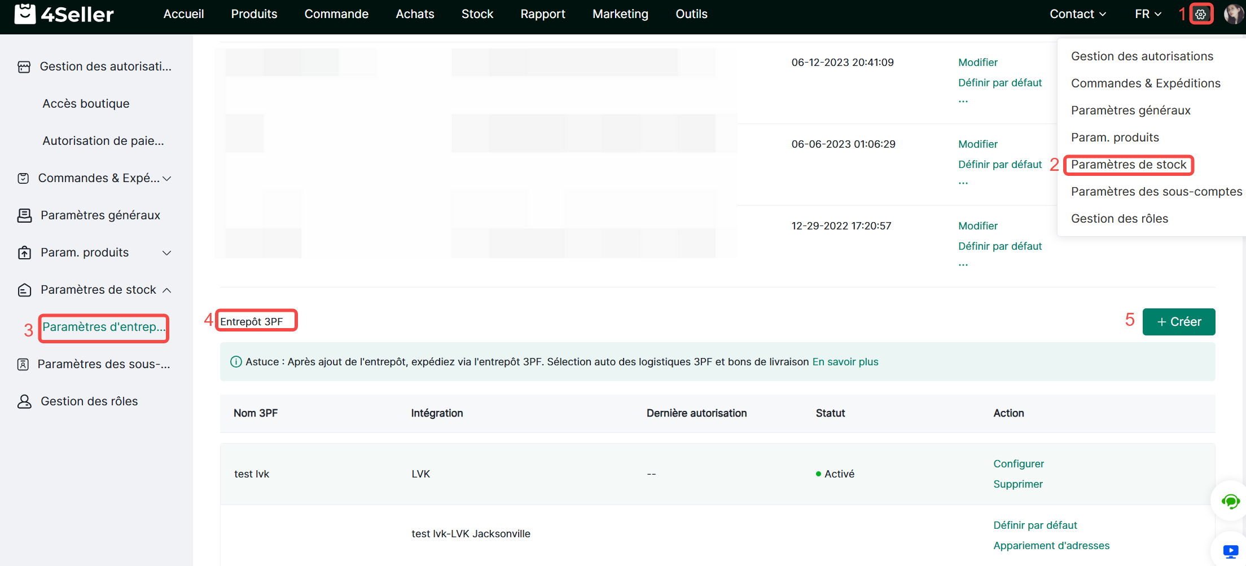Expand the Contact dropdown
The image size is (1246, 566).
tap(1077, 14)
